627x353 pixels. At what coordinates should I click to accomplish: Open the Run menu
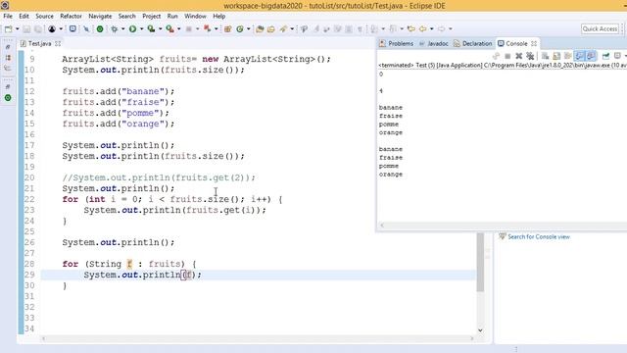(x=172, y=16)
